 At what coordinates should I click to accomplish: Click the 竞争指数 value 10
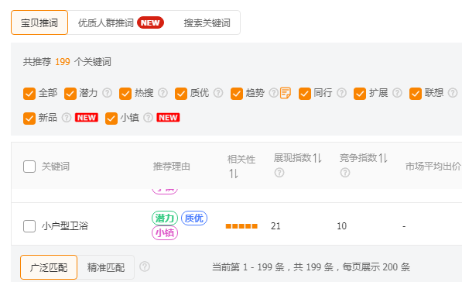pyautogui.click(x=342, y=226)
